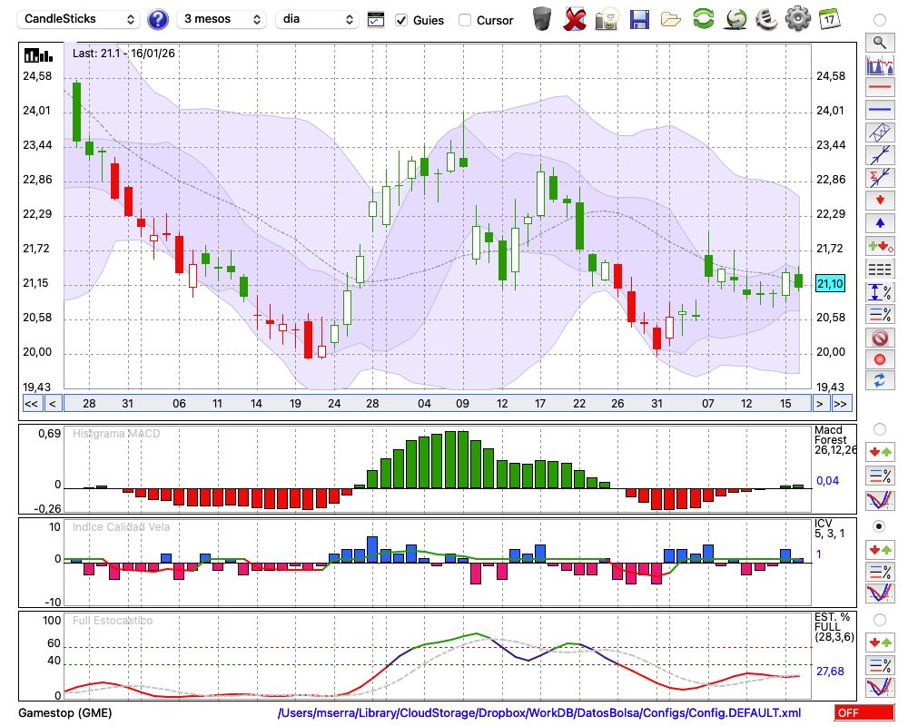
Task: Click the trash can icon in toolbar
Action: tap(542, 18)
